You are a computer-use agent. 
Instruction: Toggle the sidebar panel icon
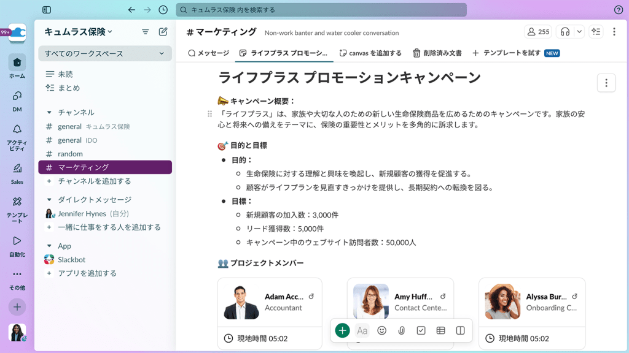(x=47, y=10)
